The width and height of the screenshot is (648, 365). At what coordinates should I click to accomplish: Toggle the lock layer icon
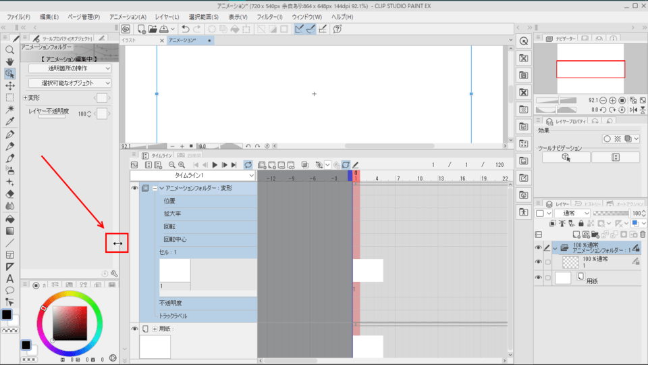click(x=581, y=224)
